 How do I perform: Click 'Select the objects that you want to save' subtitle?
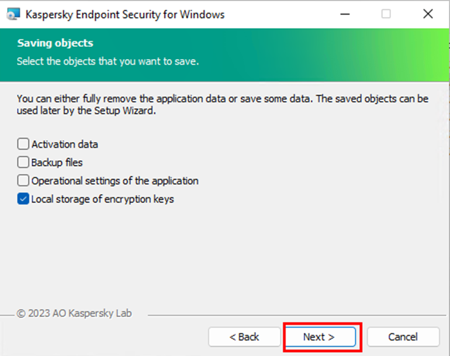[108, 61]
